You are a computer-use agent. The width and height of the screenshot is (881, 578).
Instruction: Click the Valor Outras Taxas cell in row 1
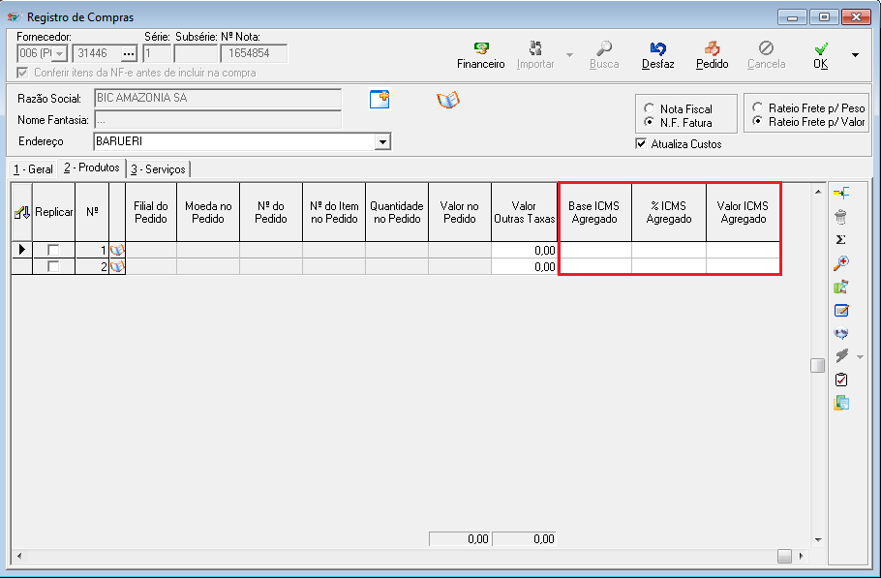coord(524,250)
